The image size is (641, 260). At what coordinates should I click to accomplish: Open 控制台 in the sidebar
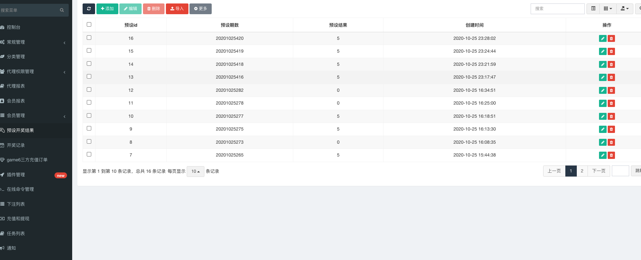pos(36,27)
